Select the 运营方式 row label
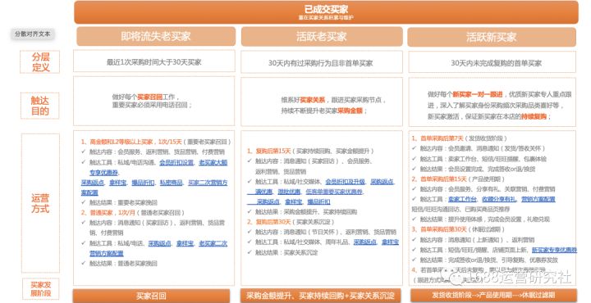Image resolution: width=591 pixels, height=303 pixels. tap(40, 203)
